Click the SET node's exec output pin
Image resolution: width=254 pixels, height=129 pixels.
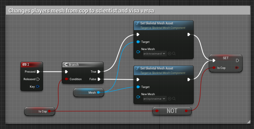pyautogui.click(x=237, y=60)
